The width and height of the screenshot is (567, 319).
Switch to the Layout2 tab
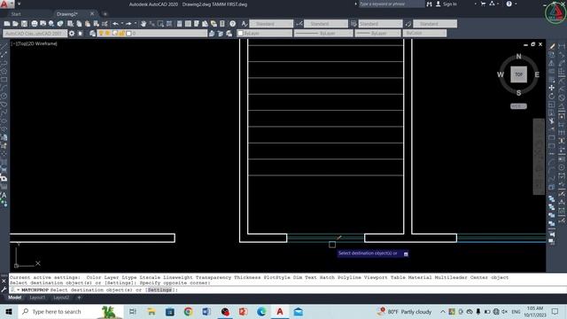click(61, 298)
